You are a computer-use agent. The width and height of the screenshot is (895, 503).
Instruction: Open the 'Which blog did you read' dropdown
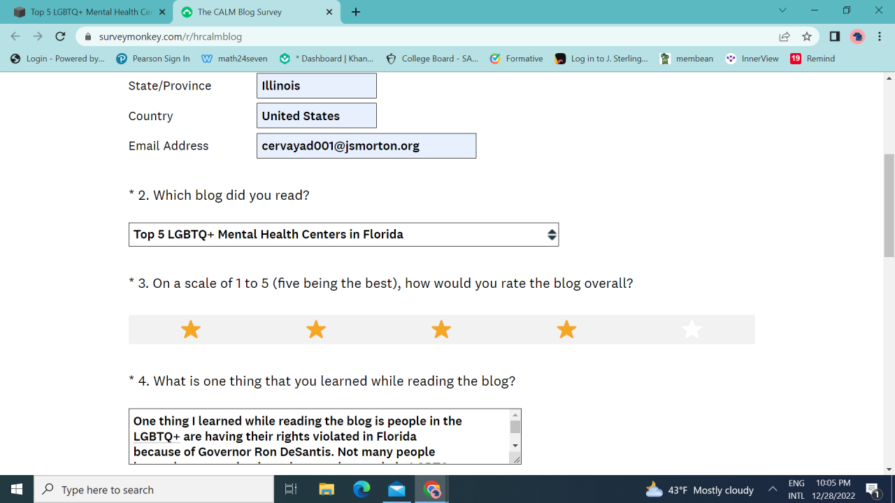(343, 235)
